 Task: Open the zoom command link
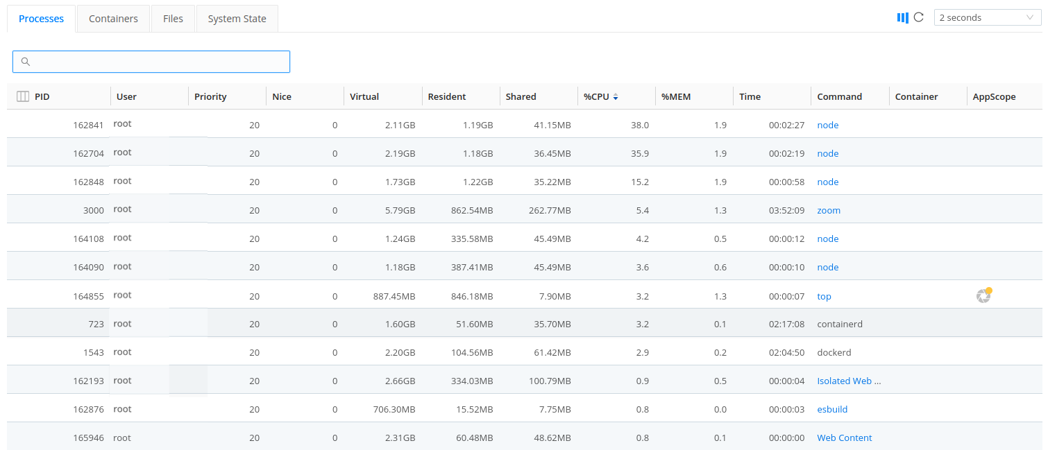click(x=829, y=211)
